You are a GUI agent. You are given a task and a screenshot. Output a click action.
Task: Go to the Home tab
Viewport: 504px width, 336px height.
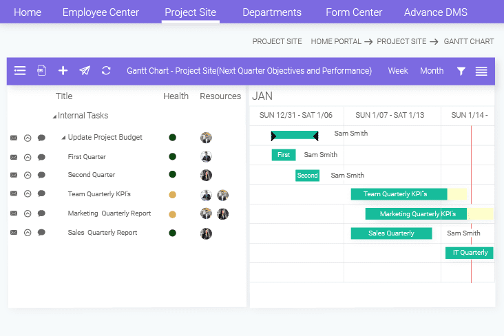[28, 12]
